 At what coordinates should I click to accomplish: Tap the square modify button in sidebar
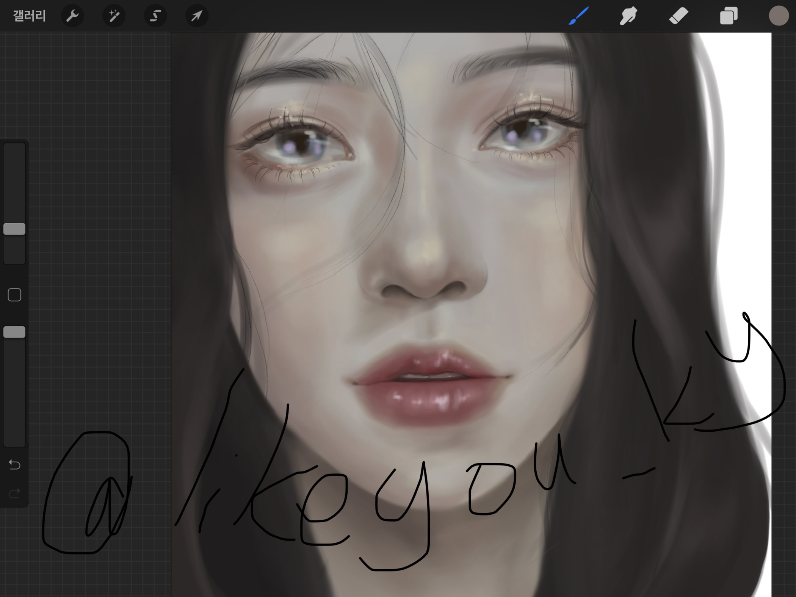coord(14,295)
